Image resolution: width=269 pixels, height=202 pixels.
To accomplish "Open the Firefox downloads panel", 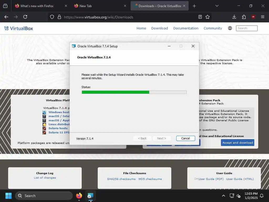I will click(x=234, y=17).
